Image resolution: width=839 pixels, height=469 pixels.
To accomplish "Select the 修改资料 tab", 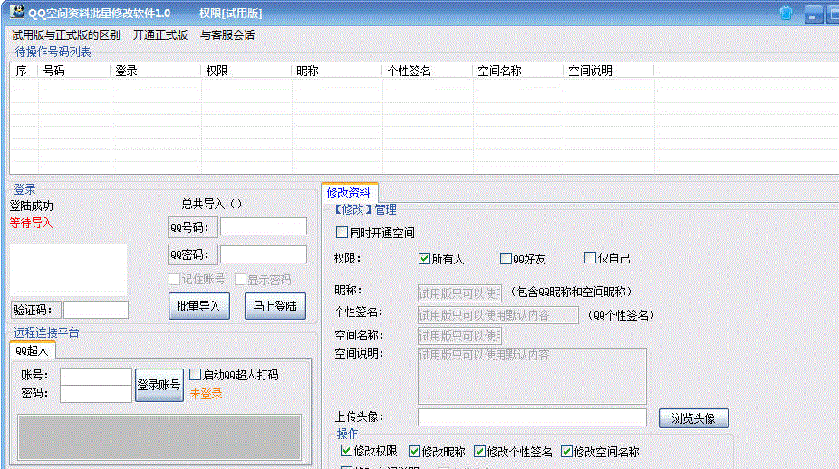I will pos(349,193).
